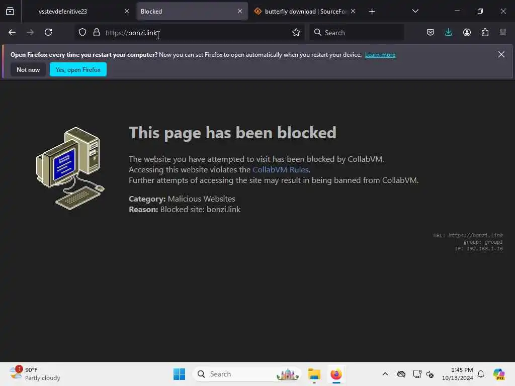This screenshot has height=386, width=515.
Task: Open Learn more link in notification
Action: coord(380,55)
